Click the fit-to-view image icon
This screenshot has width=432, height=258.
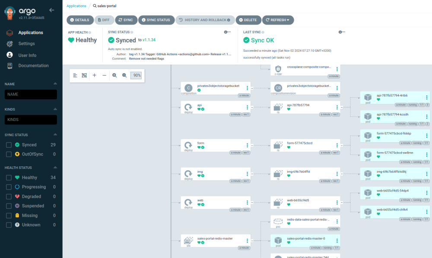(84, 75)
